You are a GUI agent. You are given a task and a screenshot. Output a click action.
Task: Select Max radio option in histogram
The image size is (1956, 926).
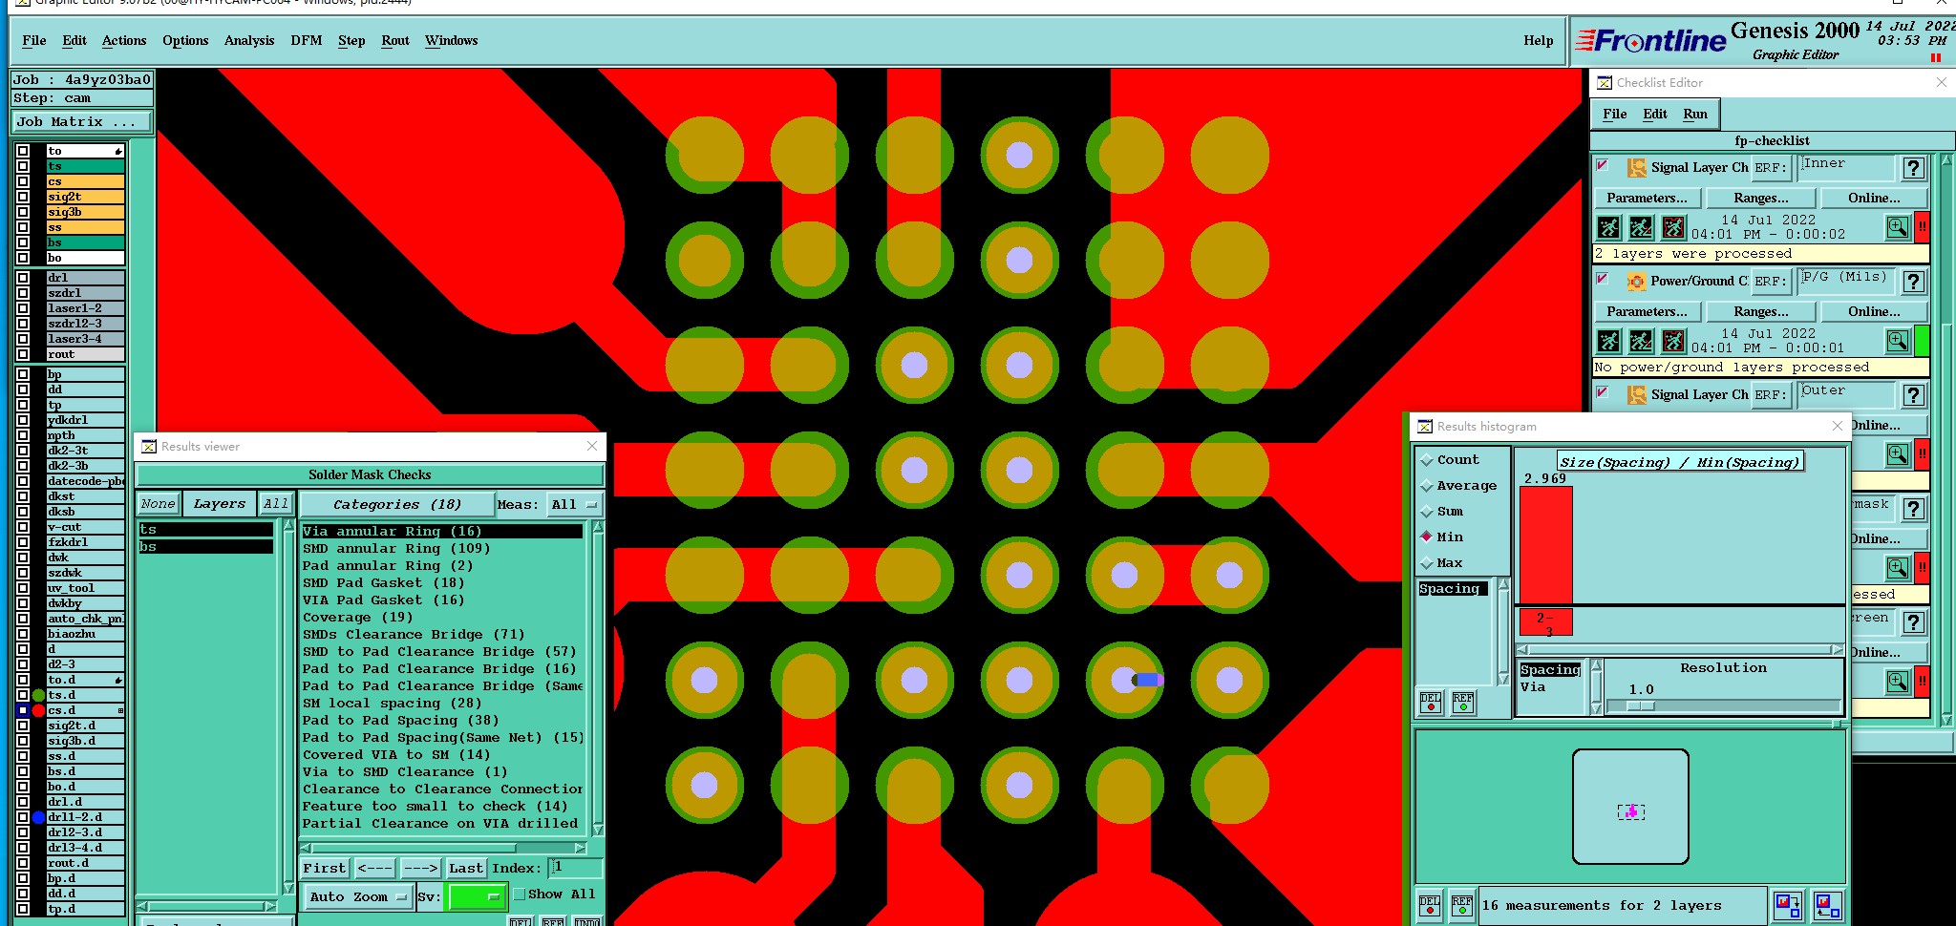pyautogui.click(x=1427, y=563)
